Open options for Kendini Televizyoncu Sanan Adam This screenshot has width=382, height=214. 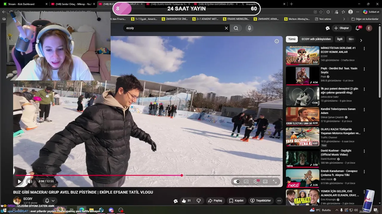click(x=364, y=110)
